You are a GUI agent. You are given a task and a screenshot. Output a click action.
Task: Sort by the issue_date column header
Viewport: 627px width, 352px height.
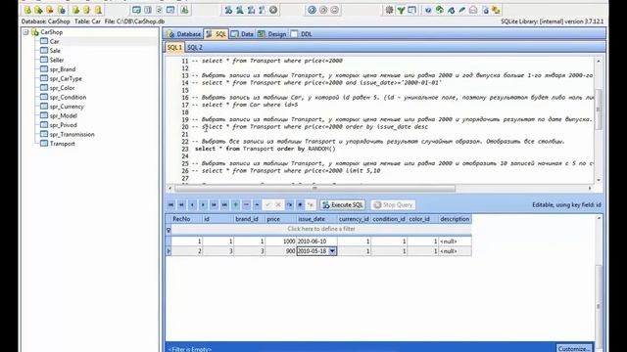[x=316, y=219]
